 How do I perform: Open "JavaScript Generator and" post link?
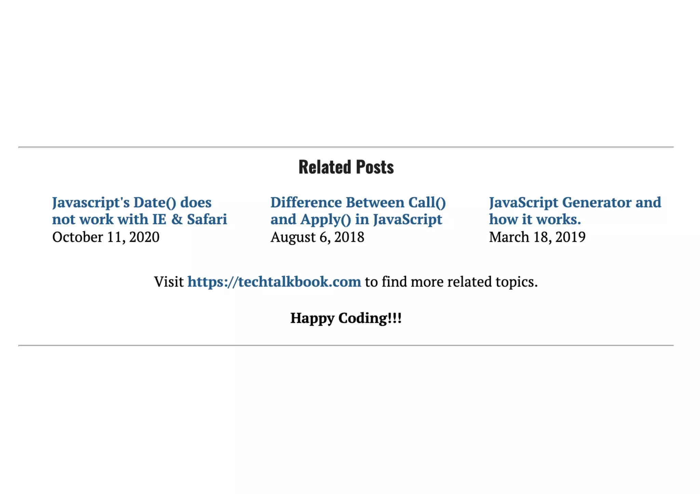tap(575, 202)
